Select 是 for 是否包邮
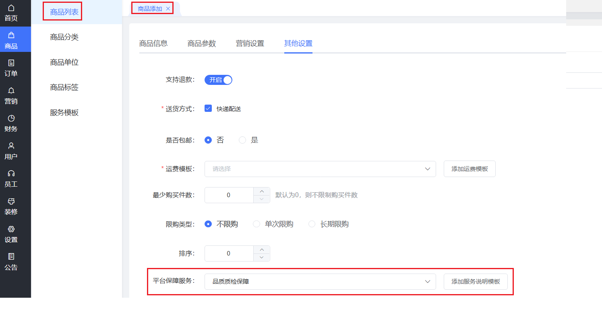This screenshot has width=602, height=311. [x=242, y=140]
